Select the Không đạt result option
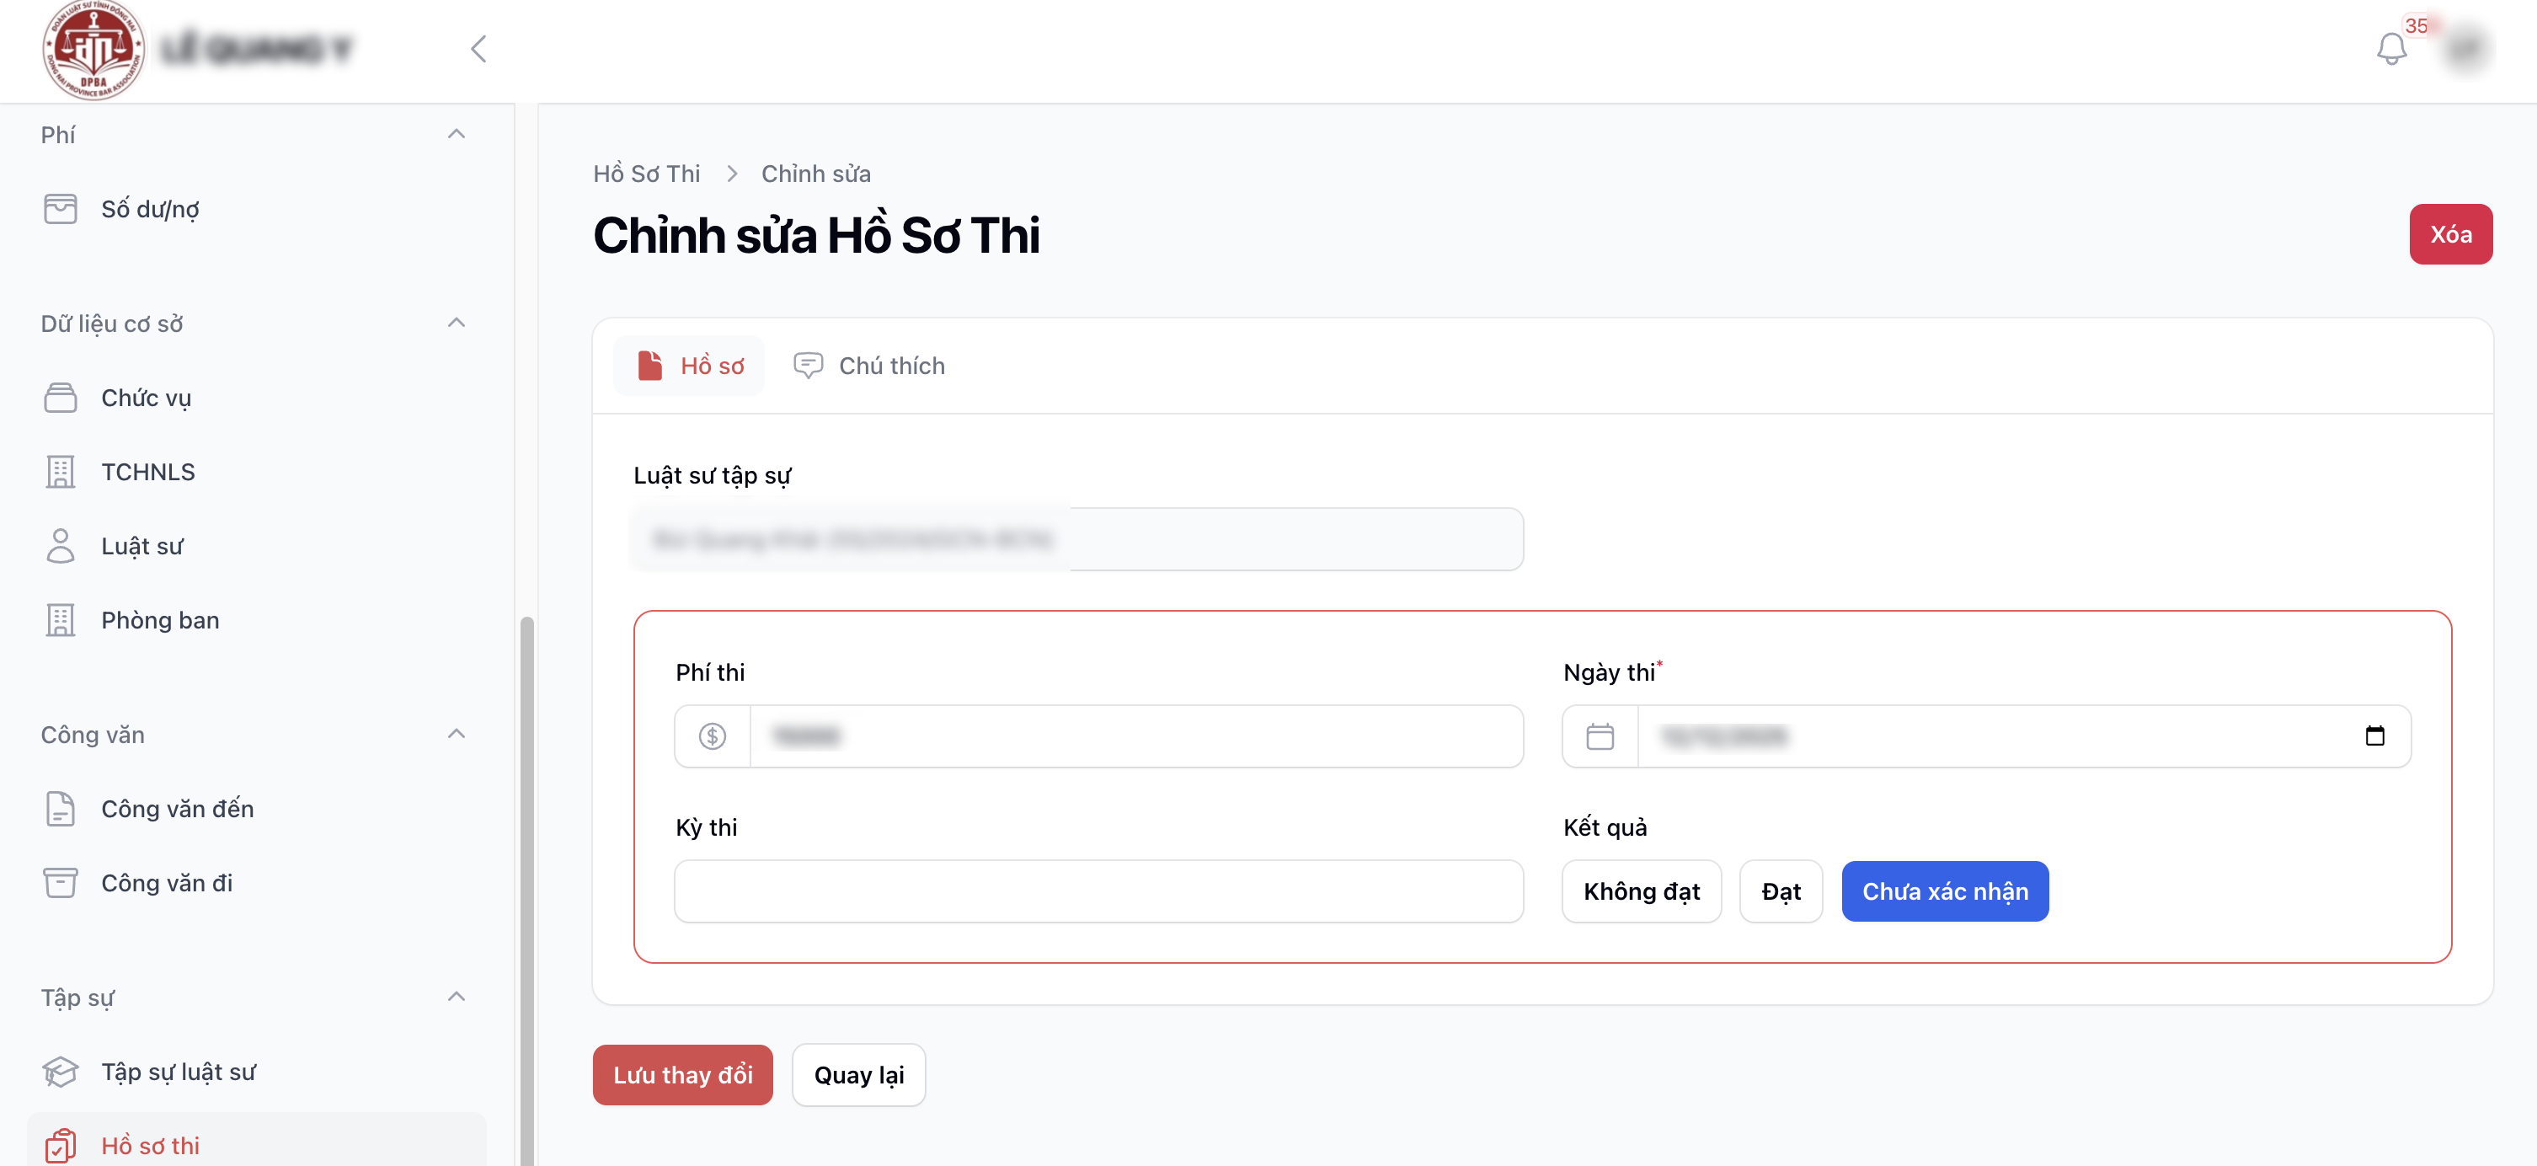 click(1641, 891)
